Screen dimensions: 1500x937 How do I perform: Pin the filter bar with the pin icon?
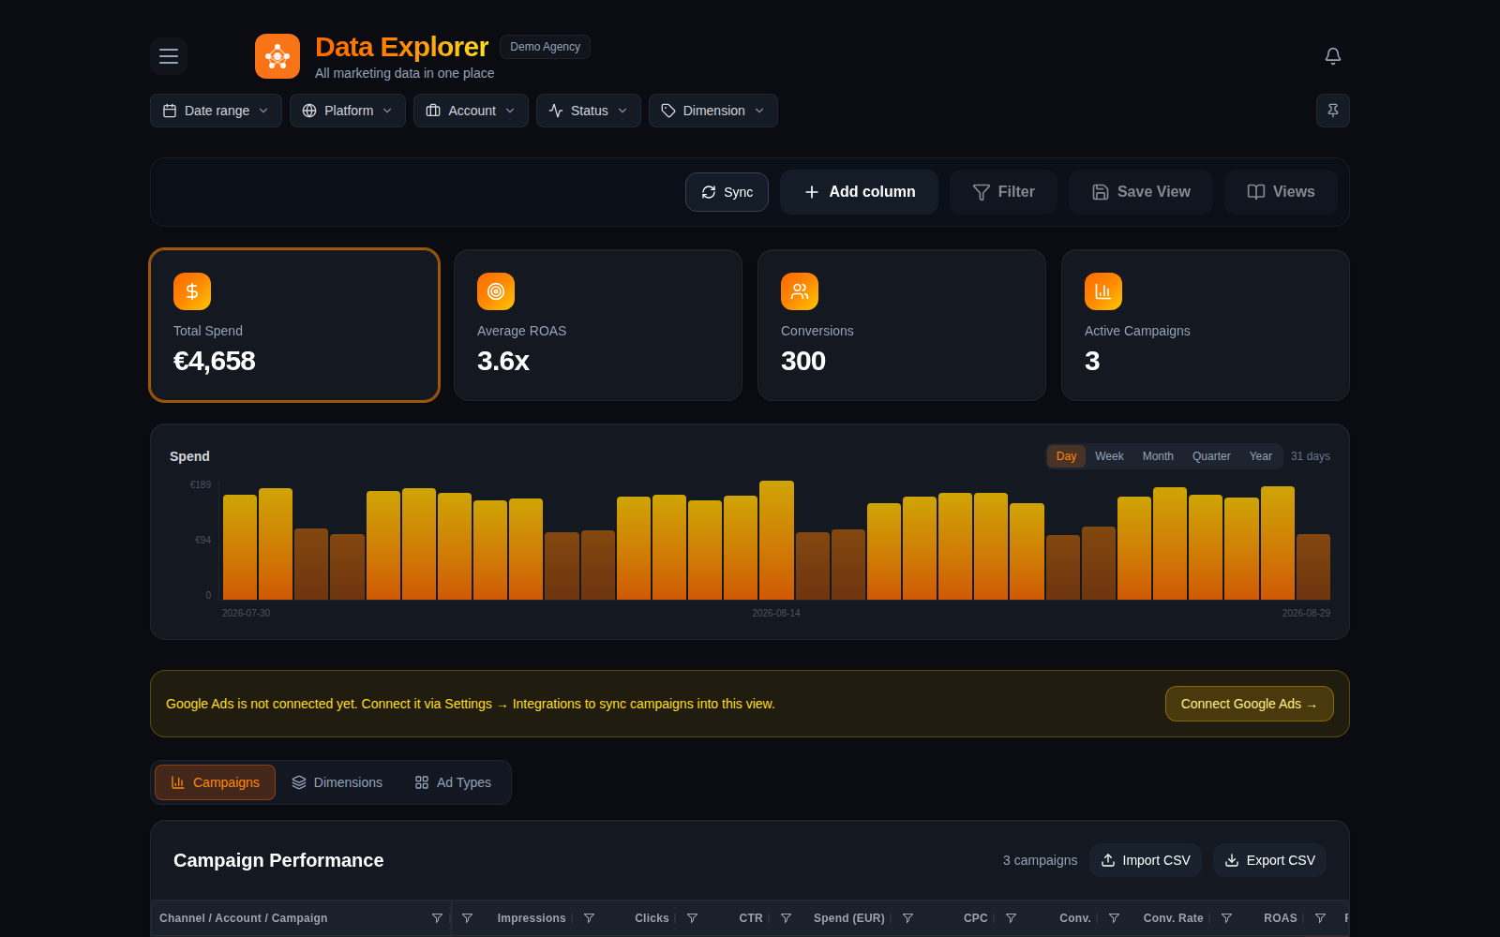click(x=1333, y=111)
